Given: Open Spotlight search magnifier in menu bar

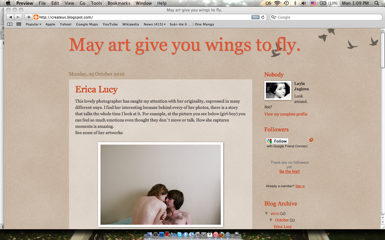Looking at the screenshot, I should tap(377, 3).
